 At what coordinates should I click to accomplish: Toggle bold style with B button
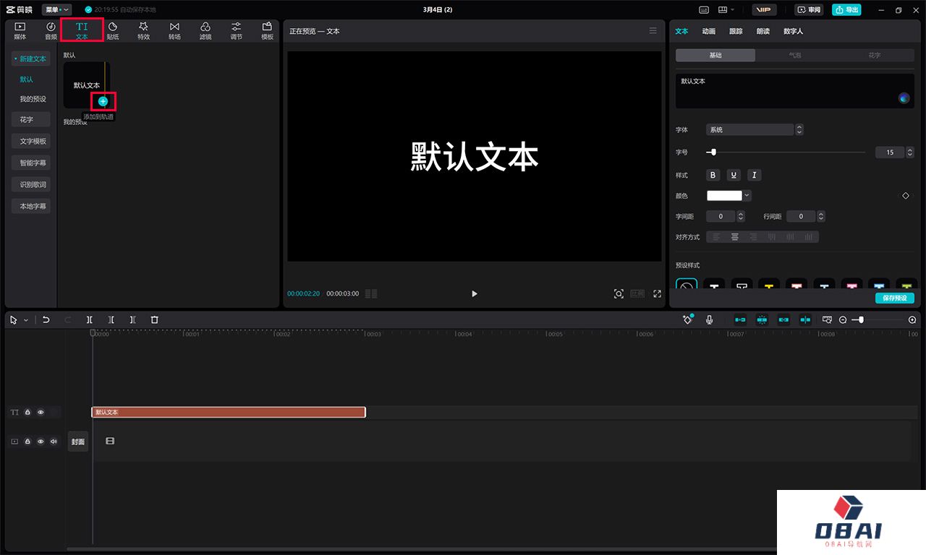coord(713,175)
